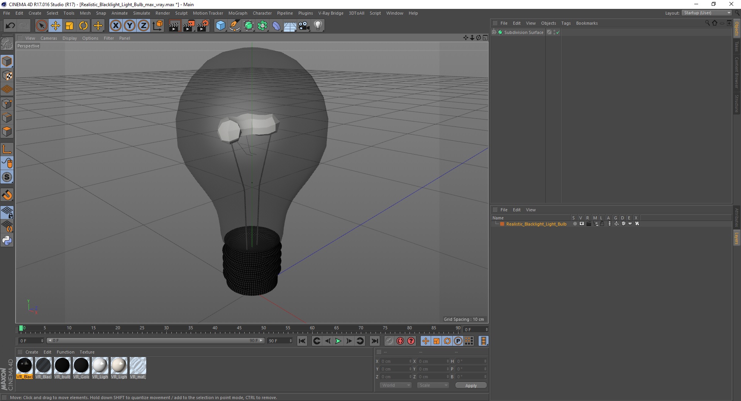The height and width of the screenshot is (401, 741).
Task: Click the Apply button in coordinates
Action: coord(471,386)
